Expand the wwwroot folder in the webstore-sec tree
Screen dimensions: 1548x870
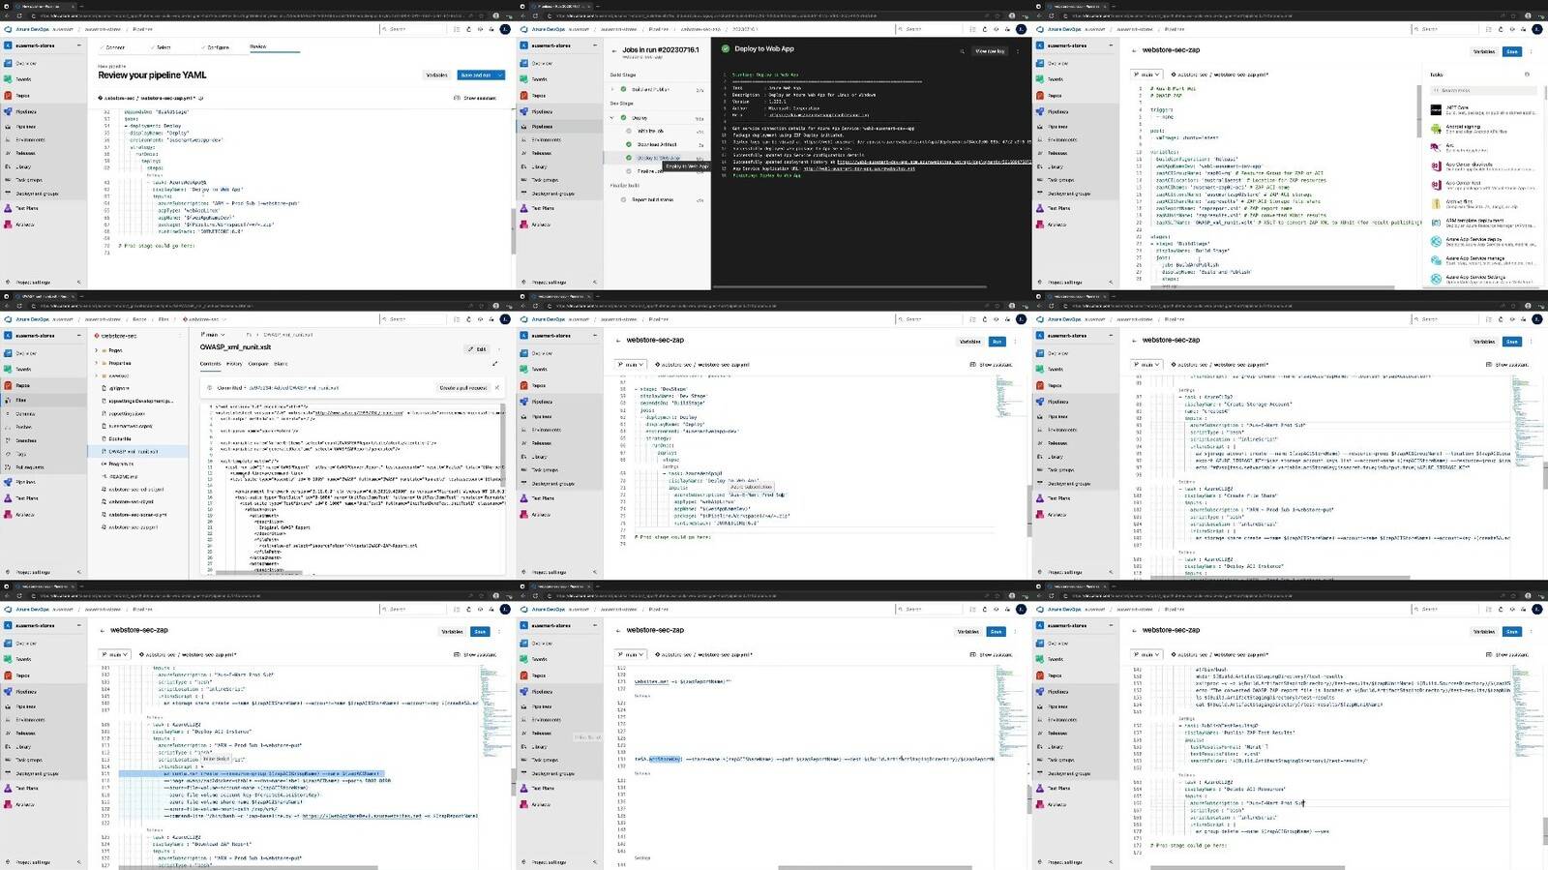[97, 375]
